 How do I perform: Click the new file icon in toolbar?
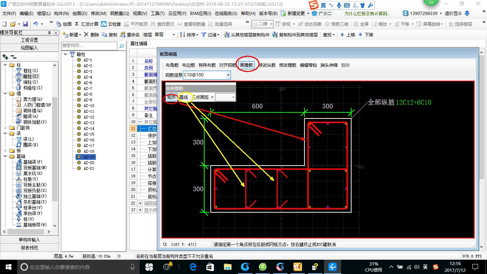point(5,24)
